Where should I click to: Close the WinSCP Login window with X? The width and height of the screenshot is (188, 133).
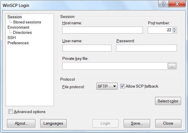pos(177,4)
